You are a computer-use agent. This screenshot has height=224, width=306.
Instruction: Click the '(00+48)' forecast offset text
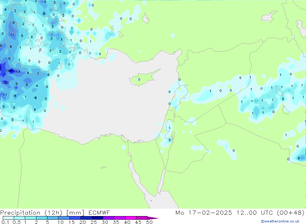tap(291, 213)
